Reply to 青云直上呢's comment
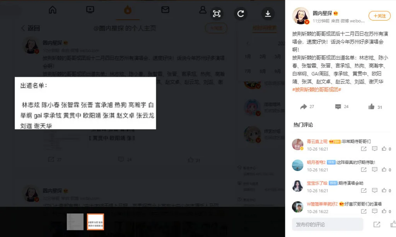The image size is (396, 237). [374, 149]
